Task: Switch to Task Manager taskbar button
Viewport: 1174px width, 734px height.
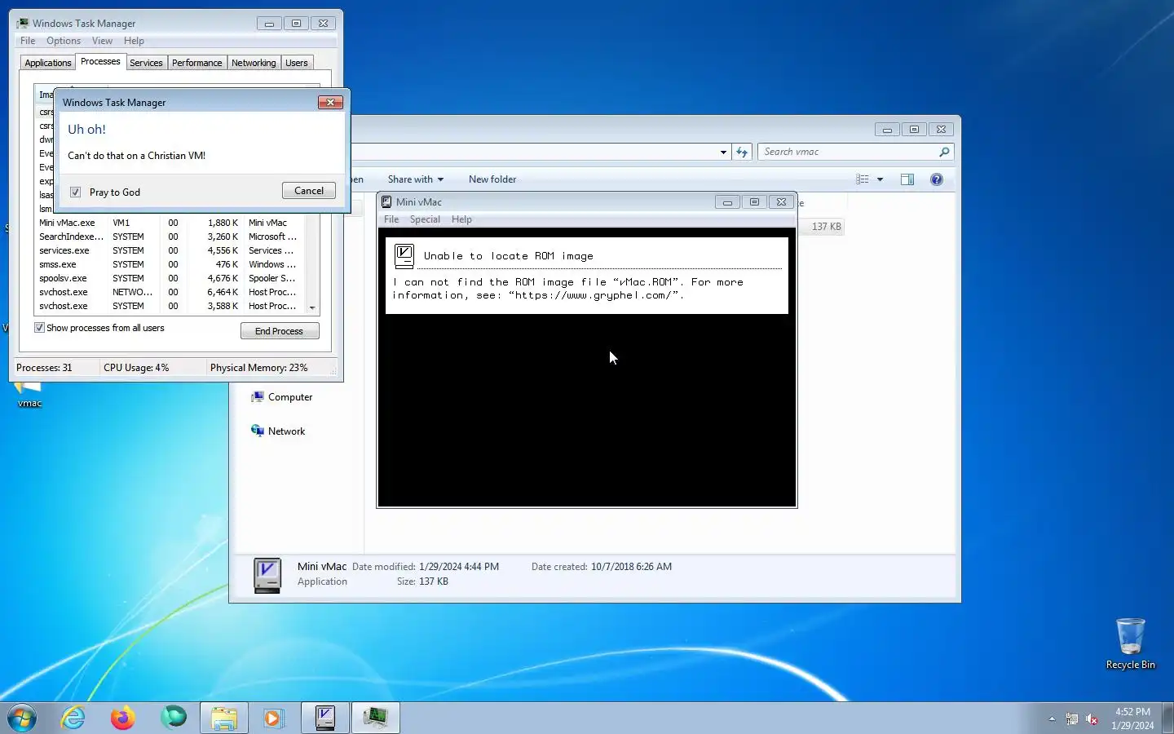Action: [376, 718]
